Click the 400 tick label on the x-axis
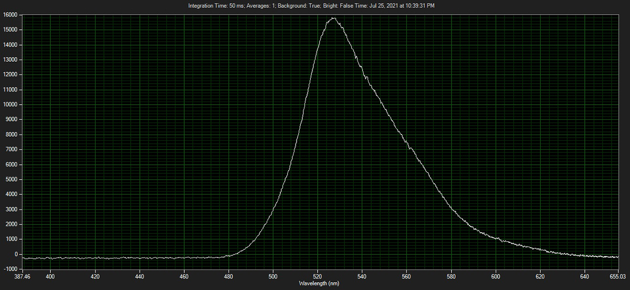This screenshot has height=290, width=630. 50,275
